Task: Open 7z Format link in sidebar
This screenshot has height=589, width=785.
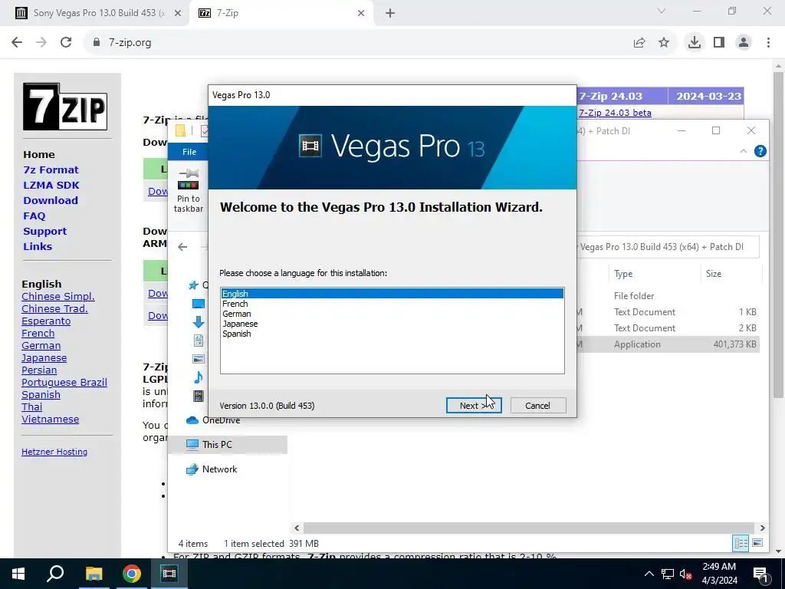Action: point(51,169)
